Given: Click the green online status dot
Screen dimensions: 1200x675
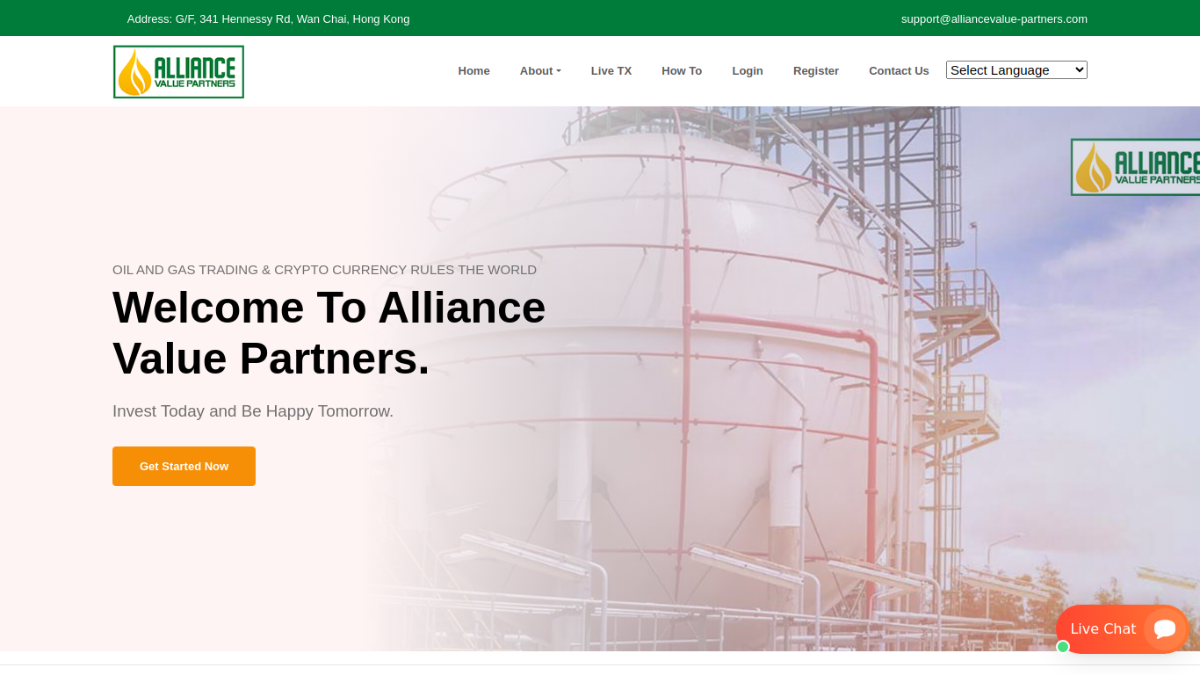Looking at the screenshot, I should (1063, 647).
